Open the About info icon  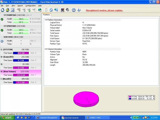79,10
